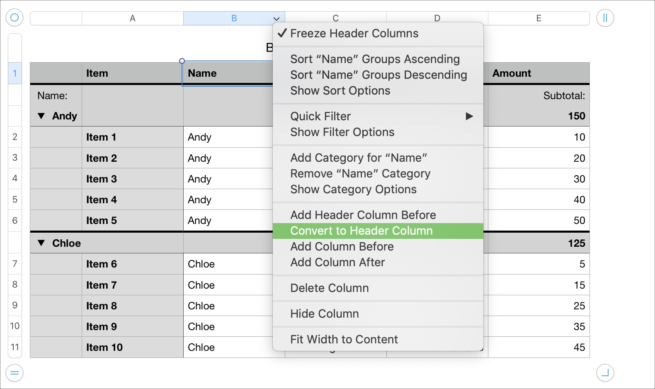
Task: Click the "Item 6" cell
Action: click(133, 264)
